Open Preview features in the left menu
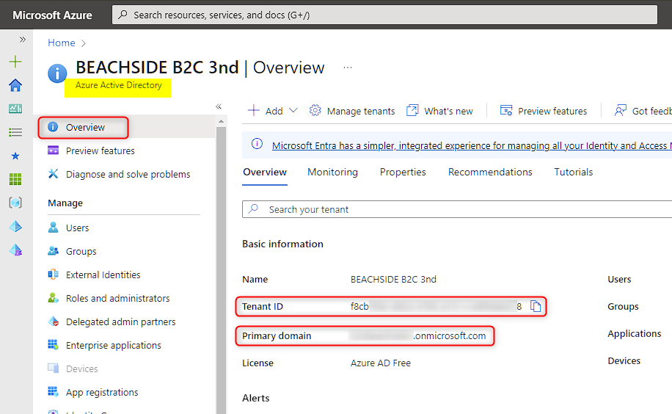This screenshot has height=414, width=672. pos(100,151)
